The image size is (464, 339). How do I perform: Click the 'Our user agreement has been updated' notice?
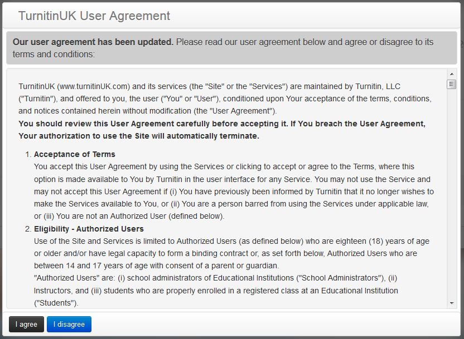[x=93, y=42]
